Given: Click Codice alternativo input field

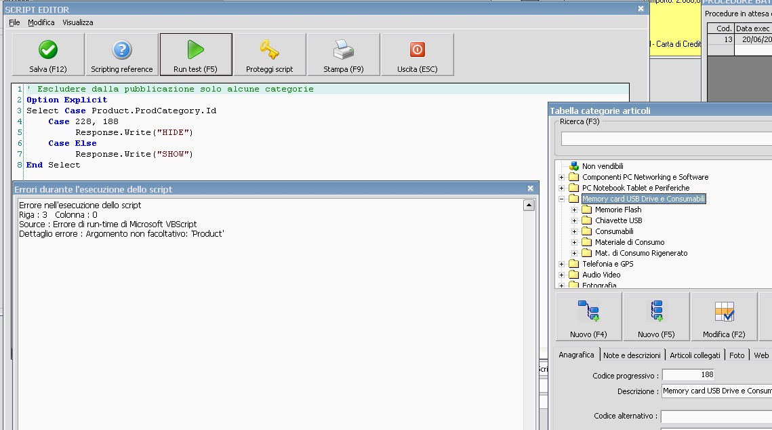Looking at the screenshot, I should [x=717, y=416].
